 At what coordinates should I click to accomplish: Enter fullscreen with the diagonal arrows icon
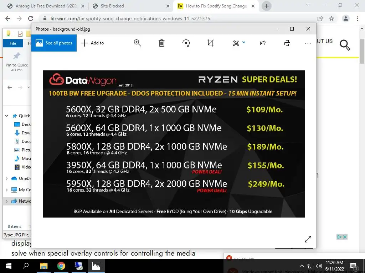308,239
